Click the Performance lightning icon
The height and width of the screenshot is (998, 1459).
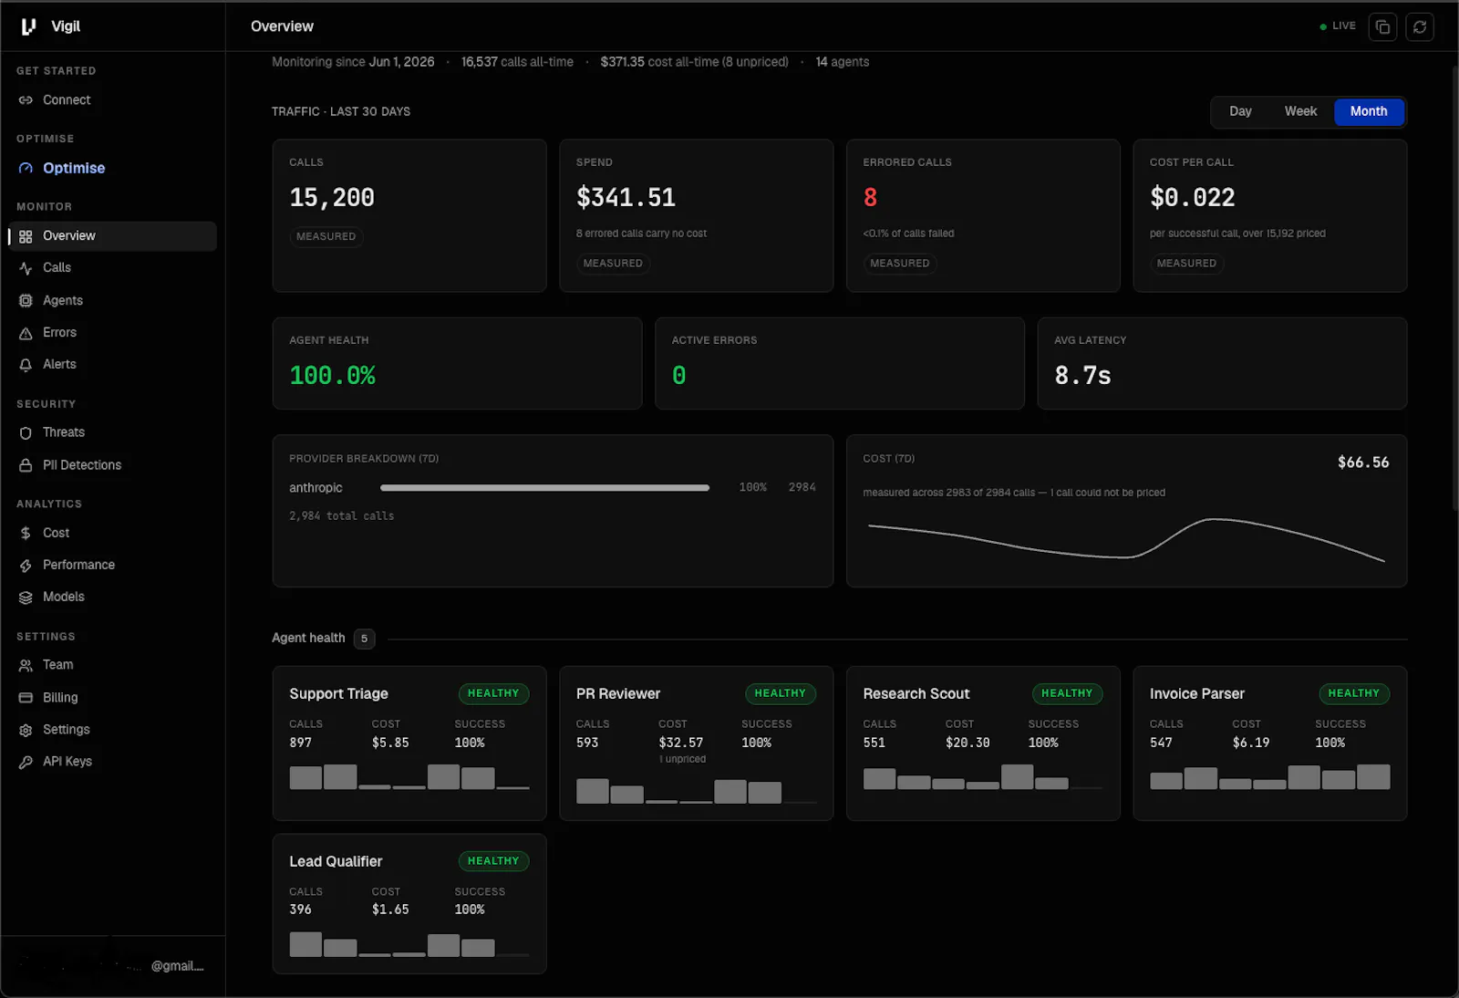point(26,566)
